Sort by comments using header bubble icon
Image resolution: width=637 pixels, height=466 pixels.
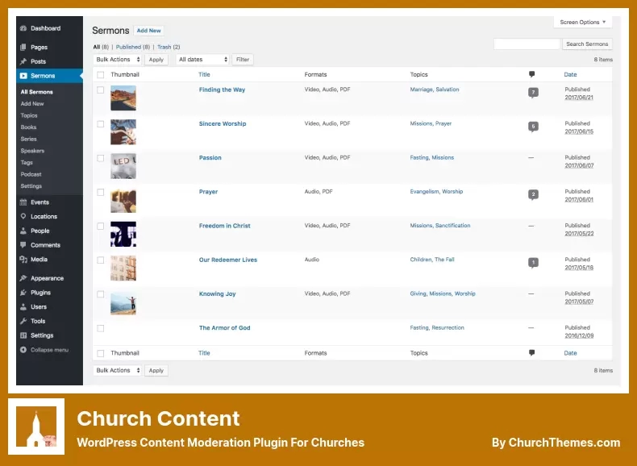click(532, 74)
